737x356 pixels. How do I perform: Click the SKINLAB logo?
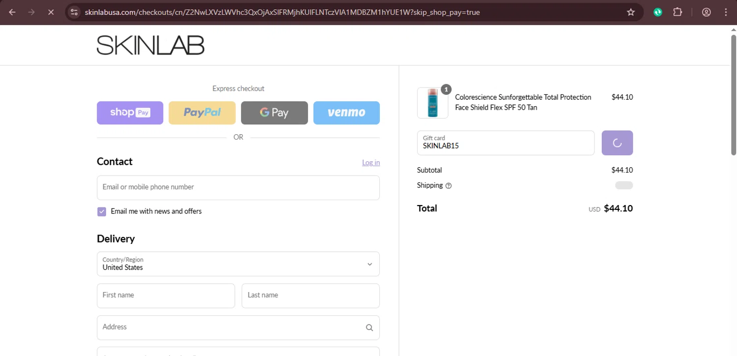click(x=150, y=45)
